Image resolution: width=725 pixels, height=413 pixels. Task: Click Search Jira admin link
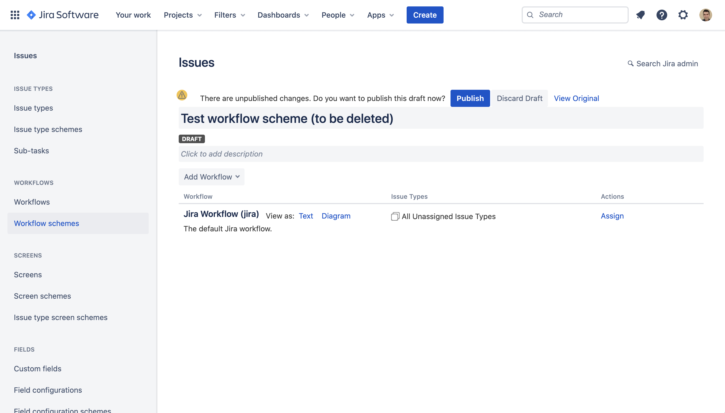663,64
